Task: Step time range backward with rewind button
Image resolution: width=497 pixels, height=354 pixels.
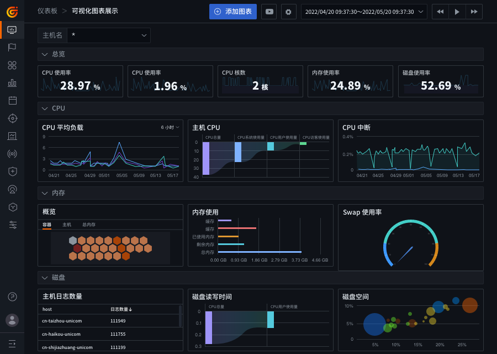Action: [x=440, y=12]
